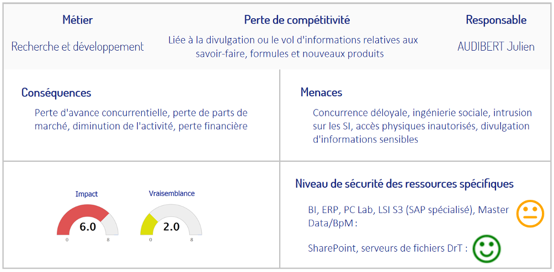Select SharePoint, serveurs de fichiers DrT line
Viewport: 554px width, 272px height.
[x=388, y=248]
